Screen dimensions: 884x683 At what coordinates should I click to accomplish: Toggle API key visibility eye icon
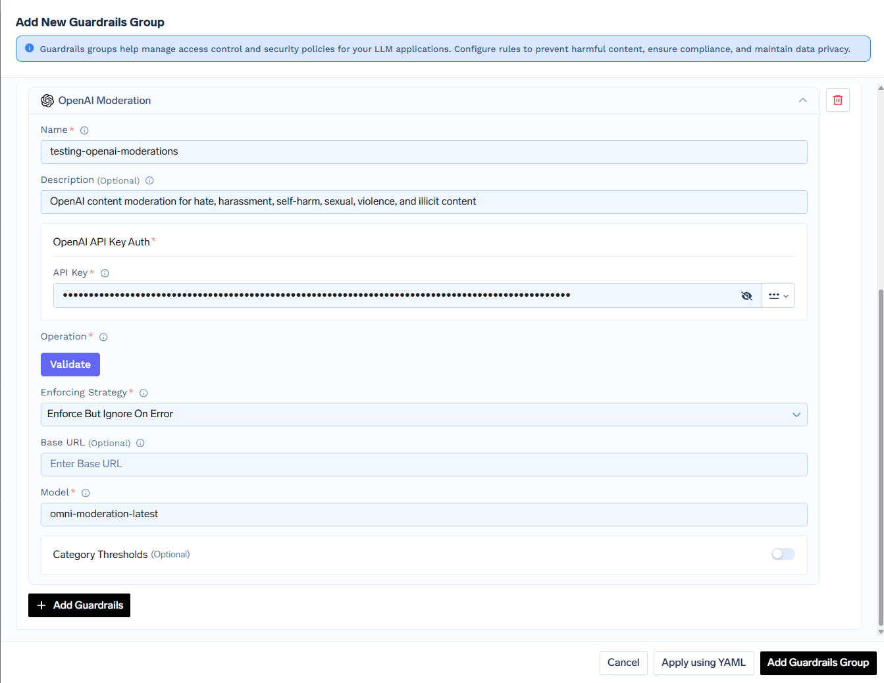click(746, 295)
